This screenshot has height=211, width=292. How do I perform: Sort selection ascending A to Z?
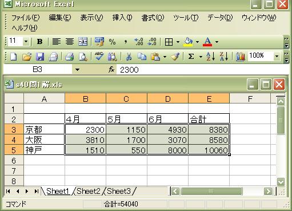click(210, 57)
